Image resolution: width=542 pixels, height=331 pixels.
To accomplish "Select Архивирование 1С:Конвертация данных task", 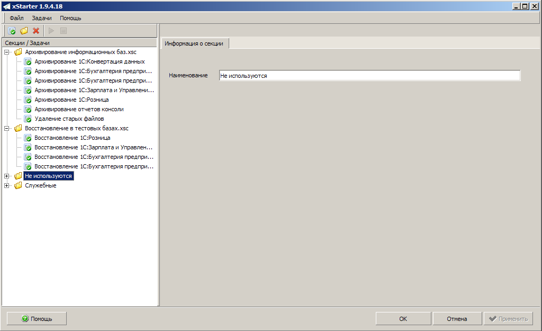I will [x=89, y=61].
